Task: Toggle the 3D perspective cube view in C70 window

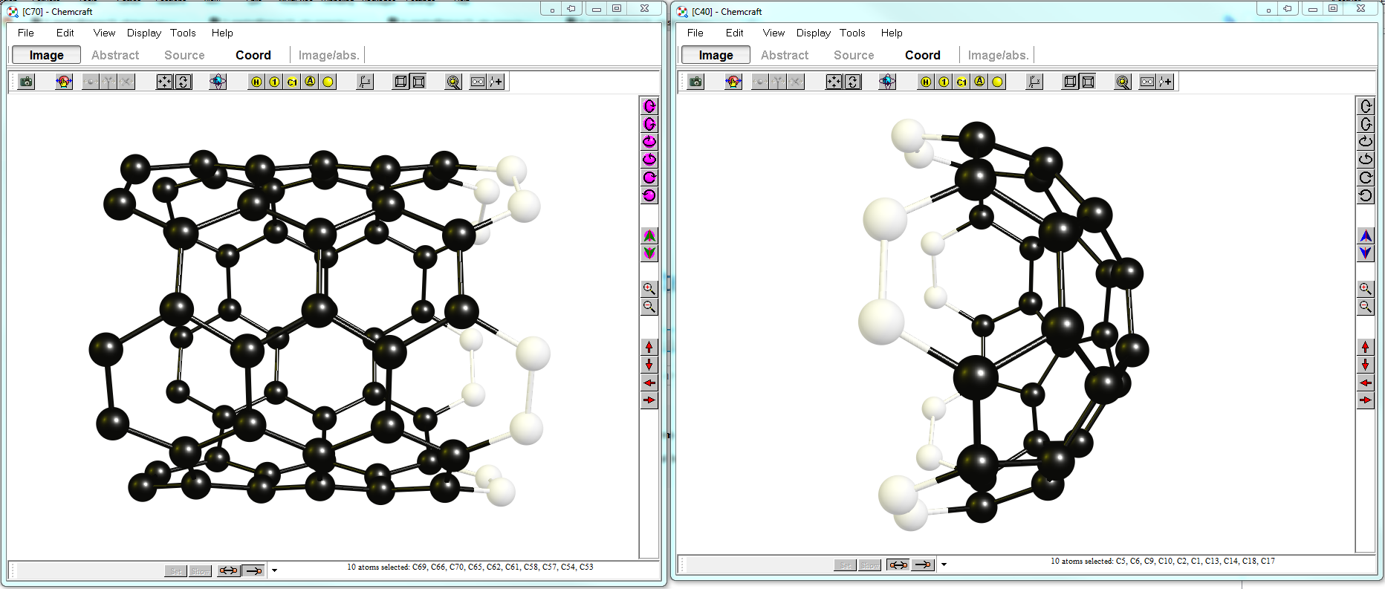Action: [400, 82]
